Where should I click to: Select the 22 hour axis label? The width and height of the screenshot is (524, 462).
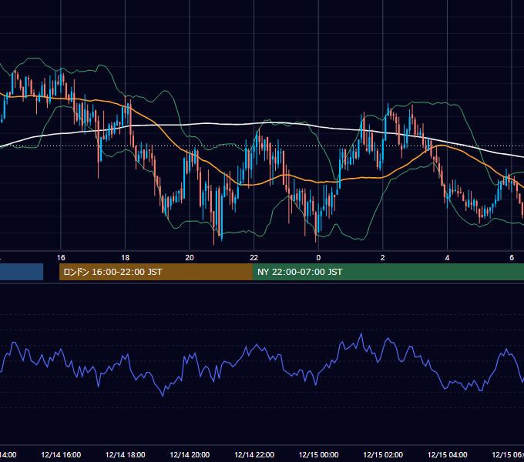(254, 258)
